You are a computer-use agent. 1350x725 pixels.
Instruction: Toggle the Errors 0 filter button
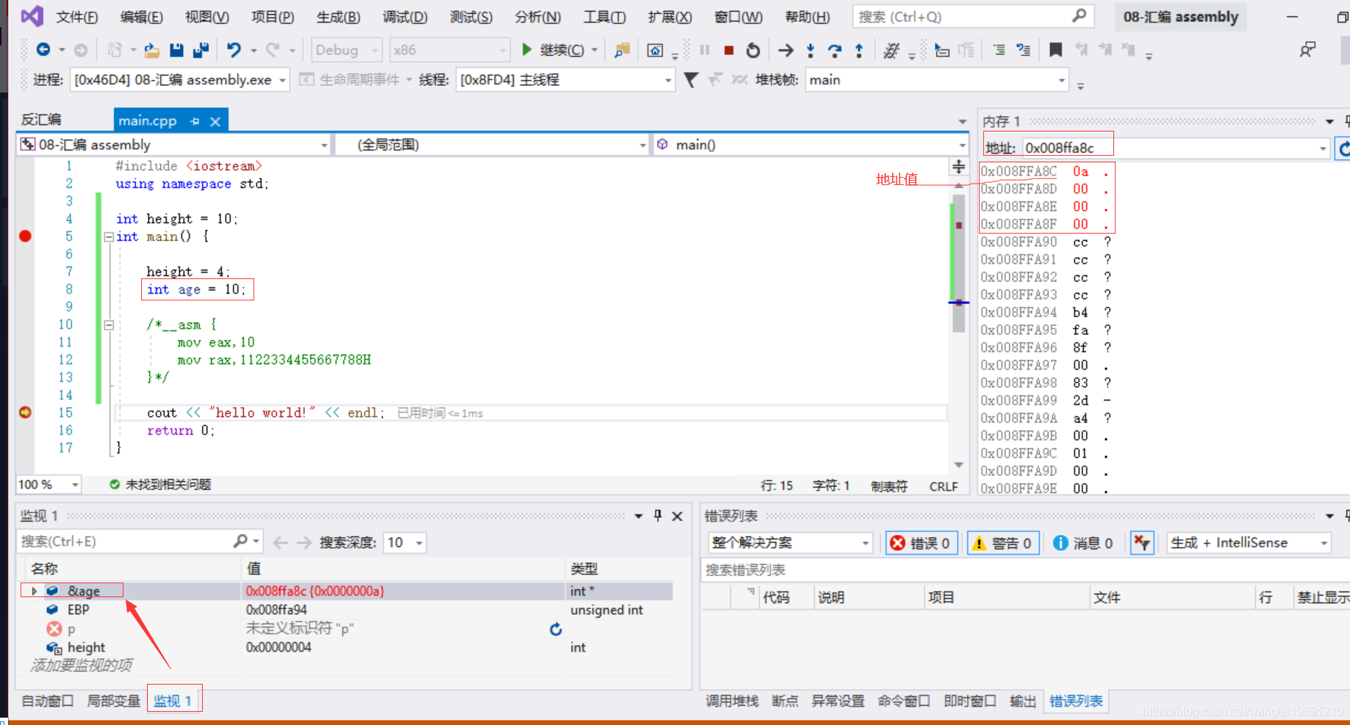coord(922,543)
